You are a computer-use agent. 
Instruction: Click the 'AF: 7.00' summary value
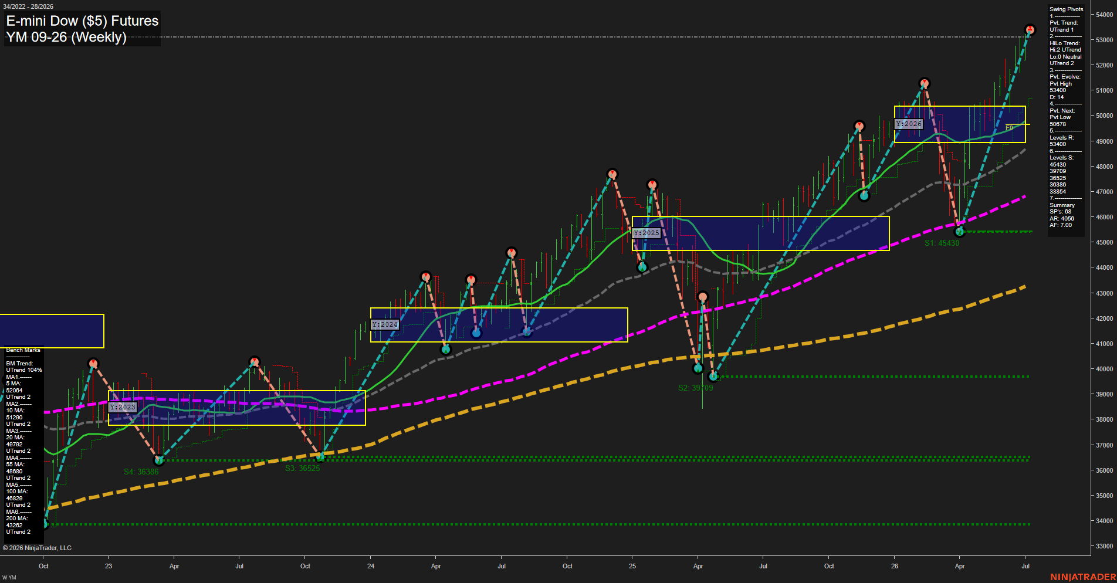[x=1061, y=225]
